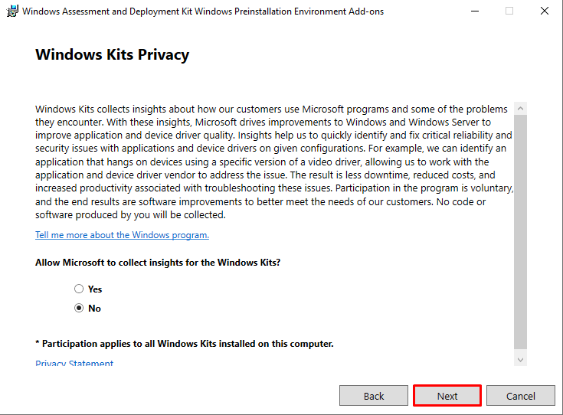Click the disabled maximize window button

pyautogui.click(x=509, y=11)
